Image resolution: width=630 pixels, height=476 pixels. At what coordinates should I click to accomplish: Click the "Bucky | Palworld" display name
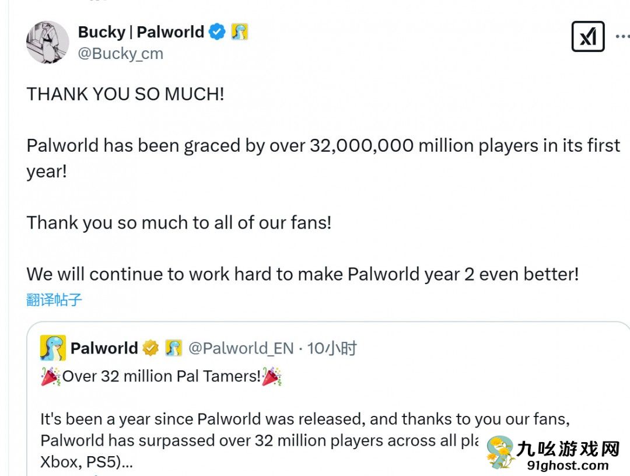141,32
